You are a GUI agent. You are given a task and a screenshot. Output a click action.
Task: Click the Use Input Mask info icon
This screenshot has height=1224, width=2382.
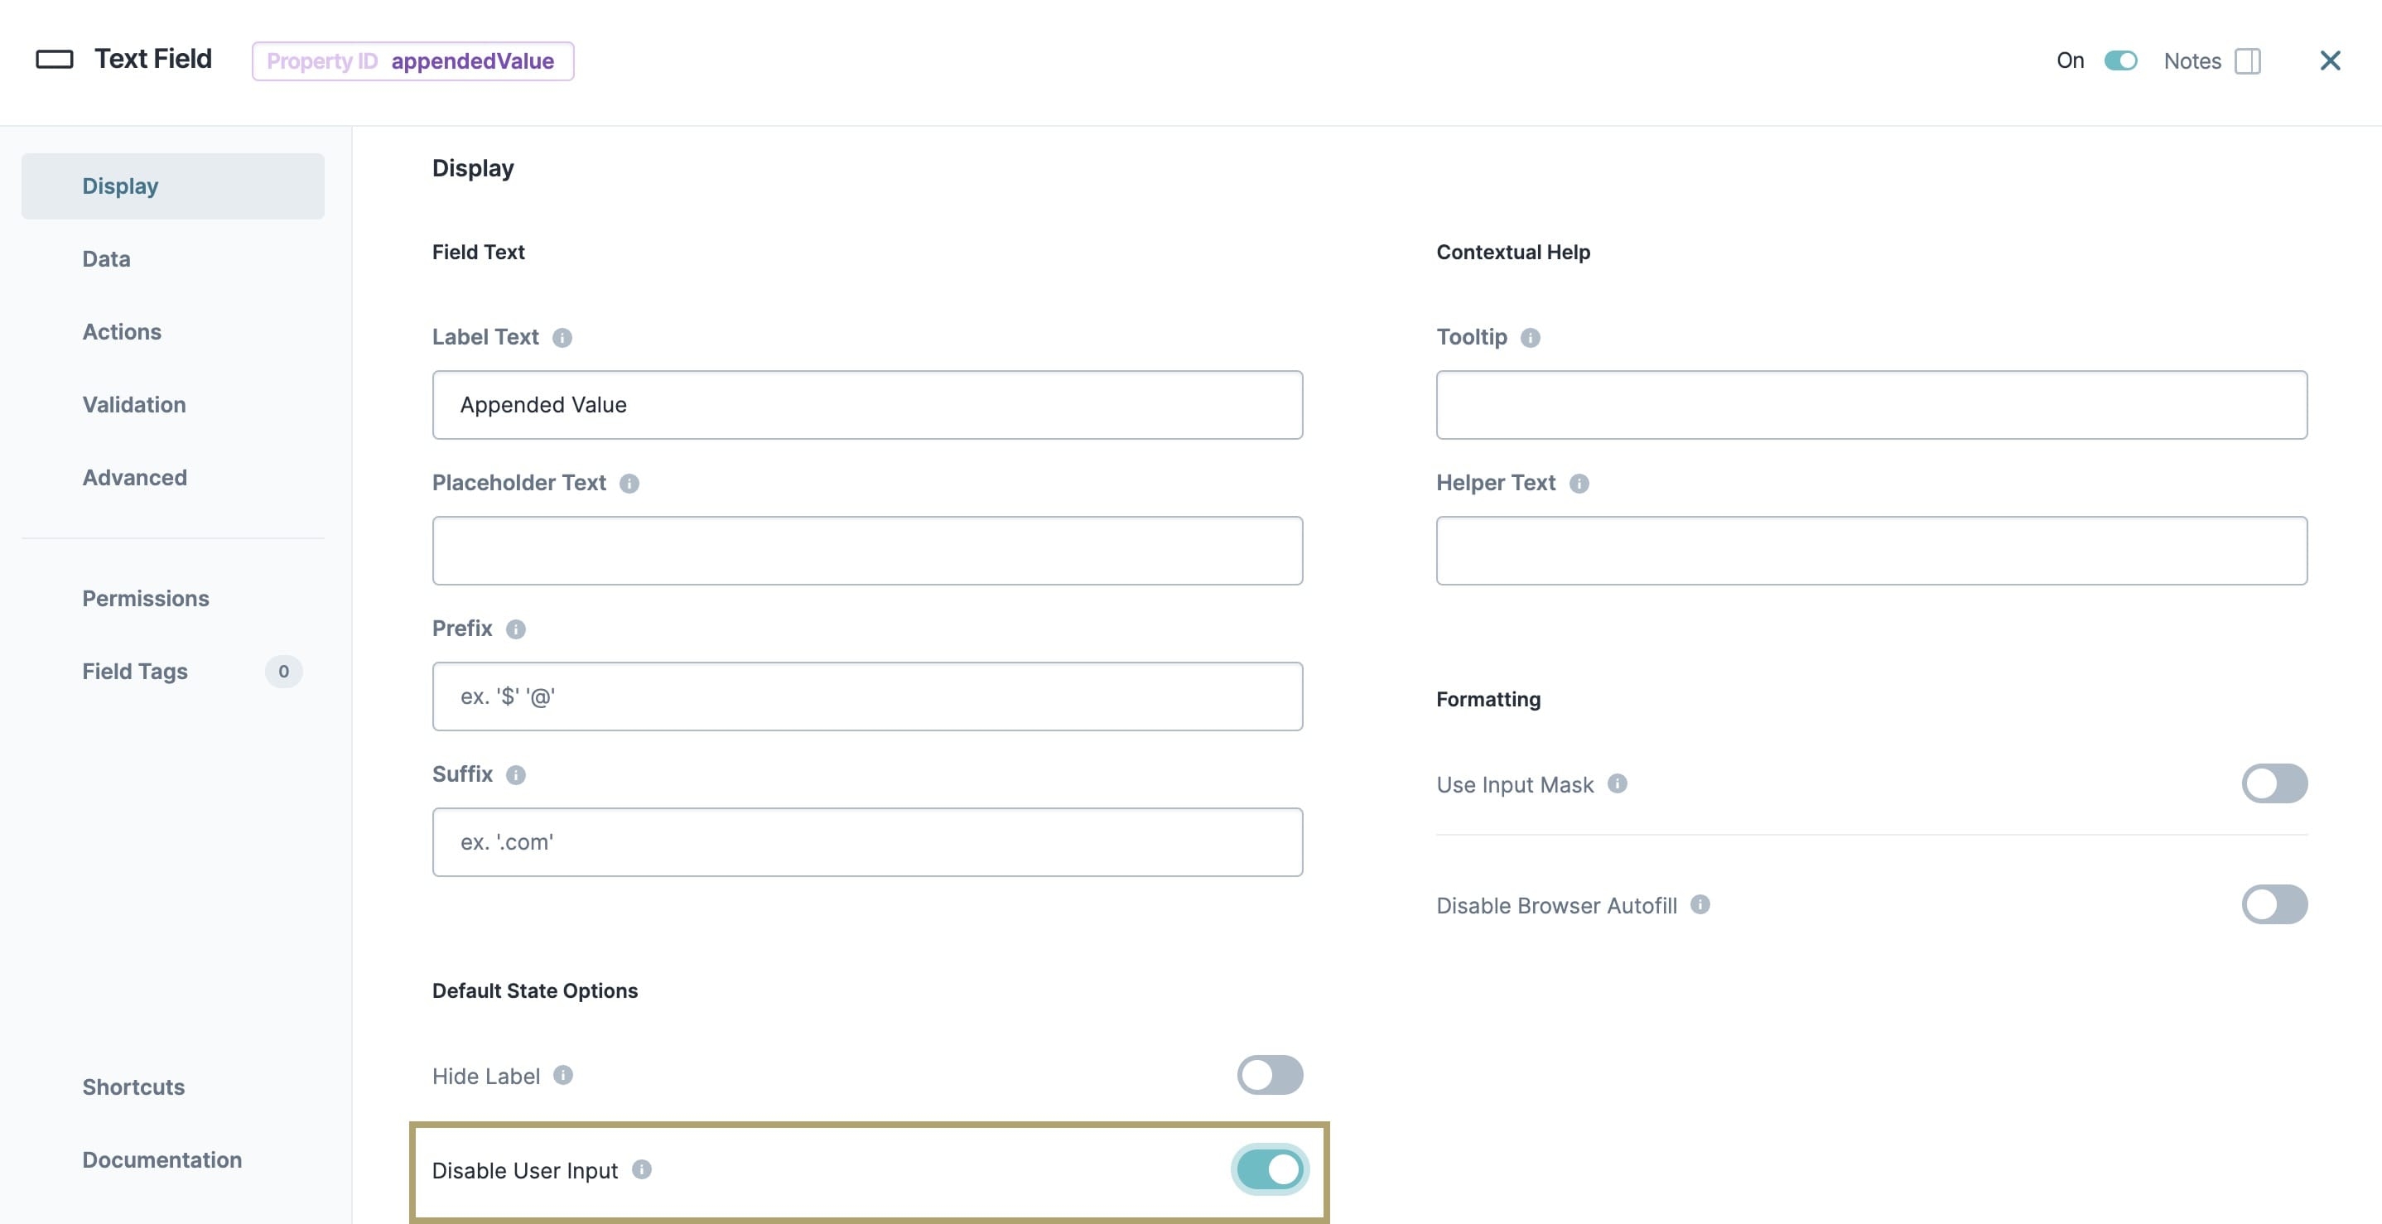(x=1618, y=784)
